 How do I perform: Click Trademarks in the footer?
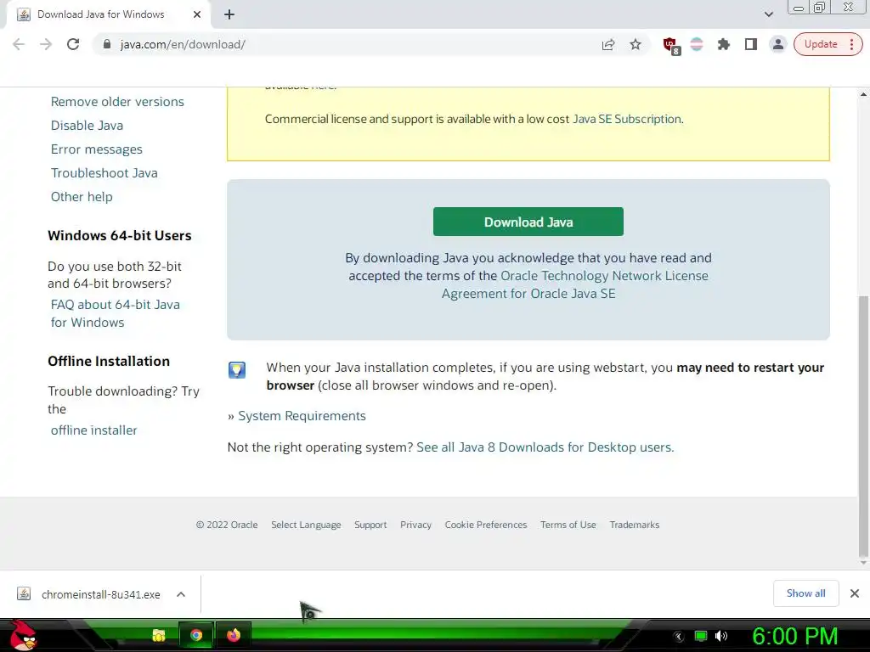(x=635, y=525)
